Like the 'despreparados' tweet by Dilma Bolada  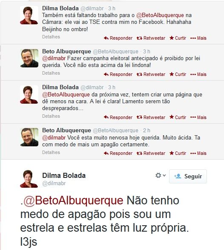(x=178, y=117)
